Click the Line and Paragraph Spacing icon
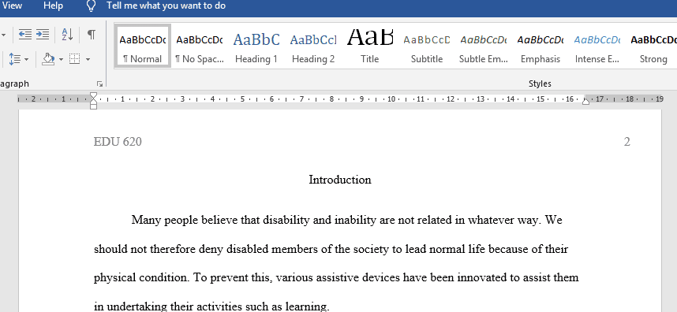This screenshot has width=677, height=312. tap(15, 58)
